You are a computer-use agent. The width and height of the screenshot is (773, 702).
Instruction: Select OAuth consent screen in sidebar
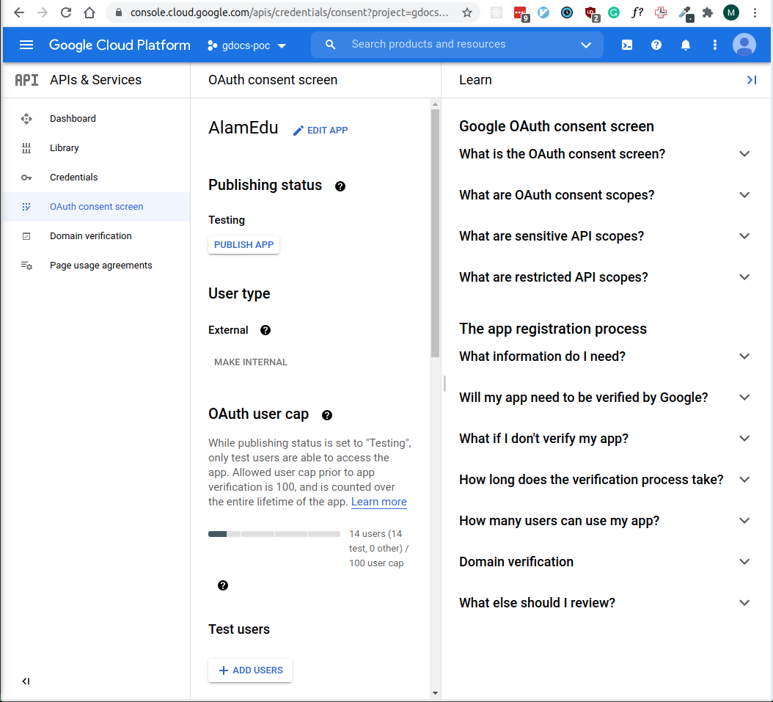pos(96,207)
